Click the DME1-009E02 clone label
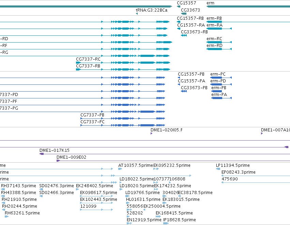This screenshot has width=290, height=225. (x=71, y=157)
